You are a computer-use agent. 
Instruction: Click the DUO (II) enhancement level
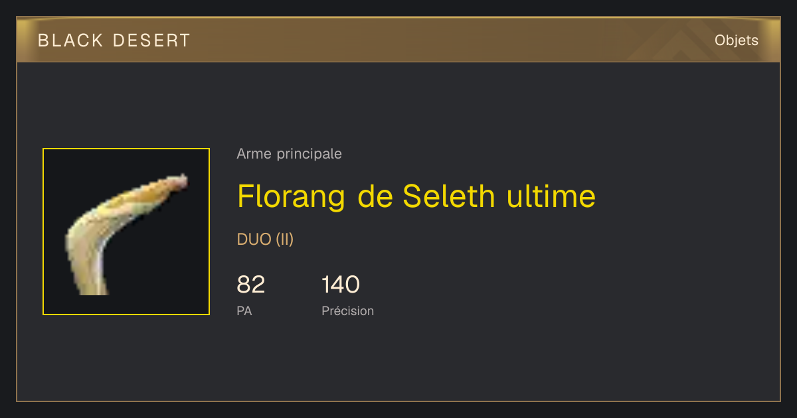pyautogui.click(x=265, y=240)
